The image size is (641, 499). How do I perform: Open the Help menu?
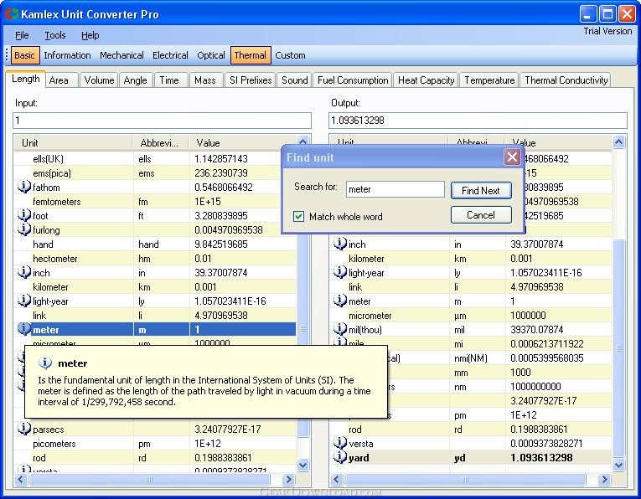coord(90,35)
